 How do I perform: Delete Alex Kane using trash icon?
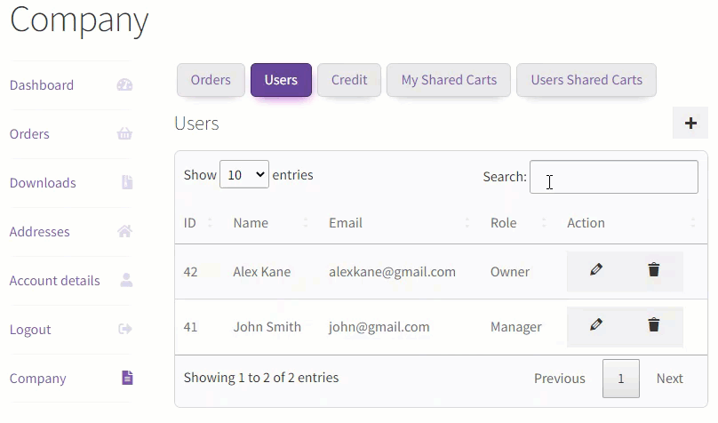(x=654, y=269)
